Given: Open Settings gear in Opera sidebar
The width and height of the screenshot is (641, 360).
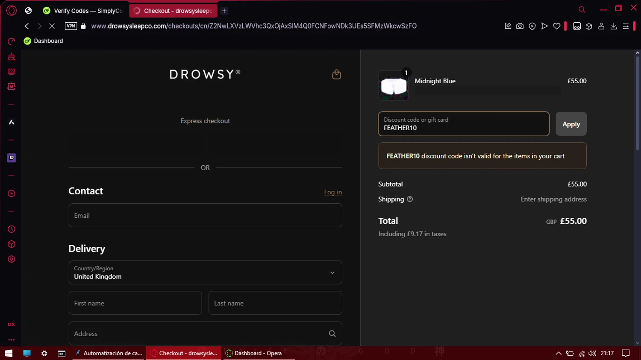Looking at the screenshot, I should click(12, 259).
